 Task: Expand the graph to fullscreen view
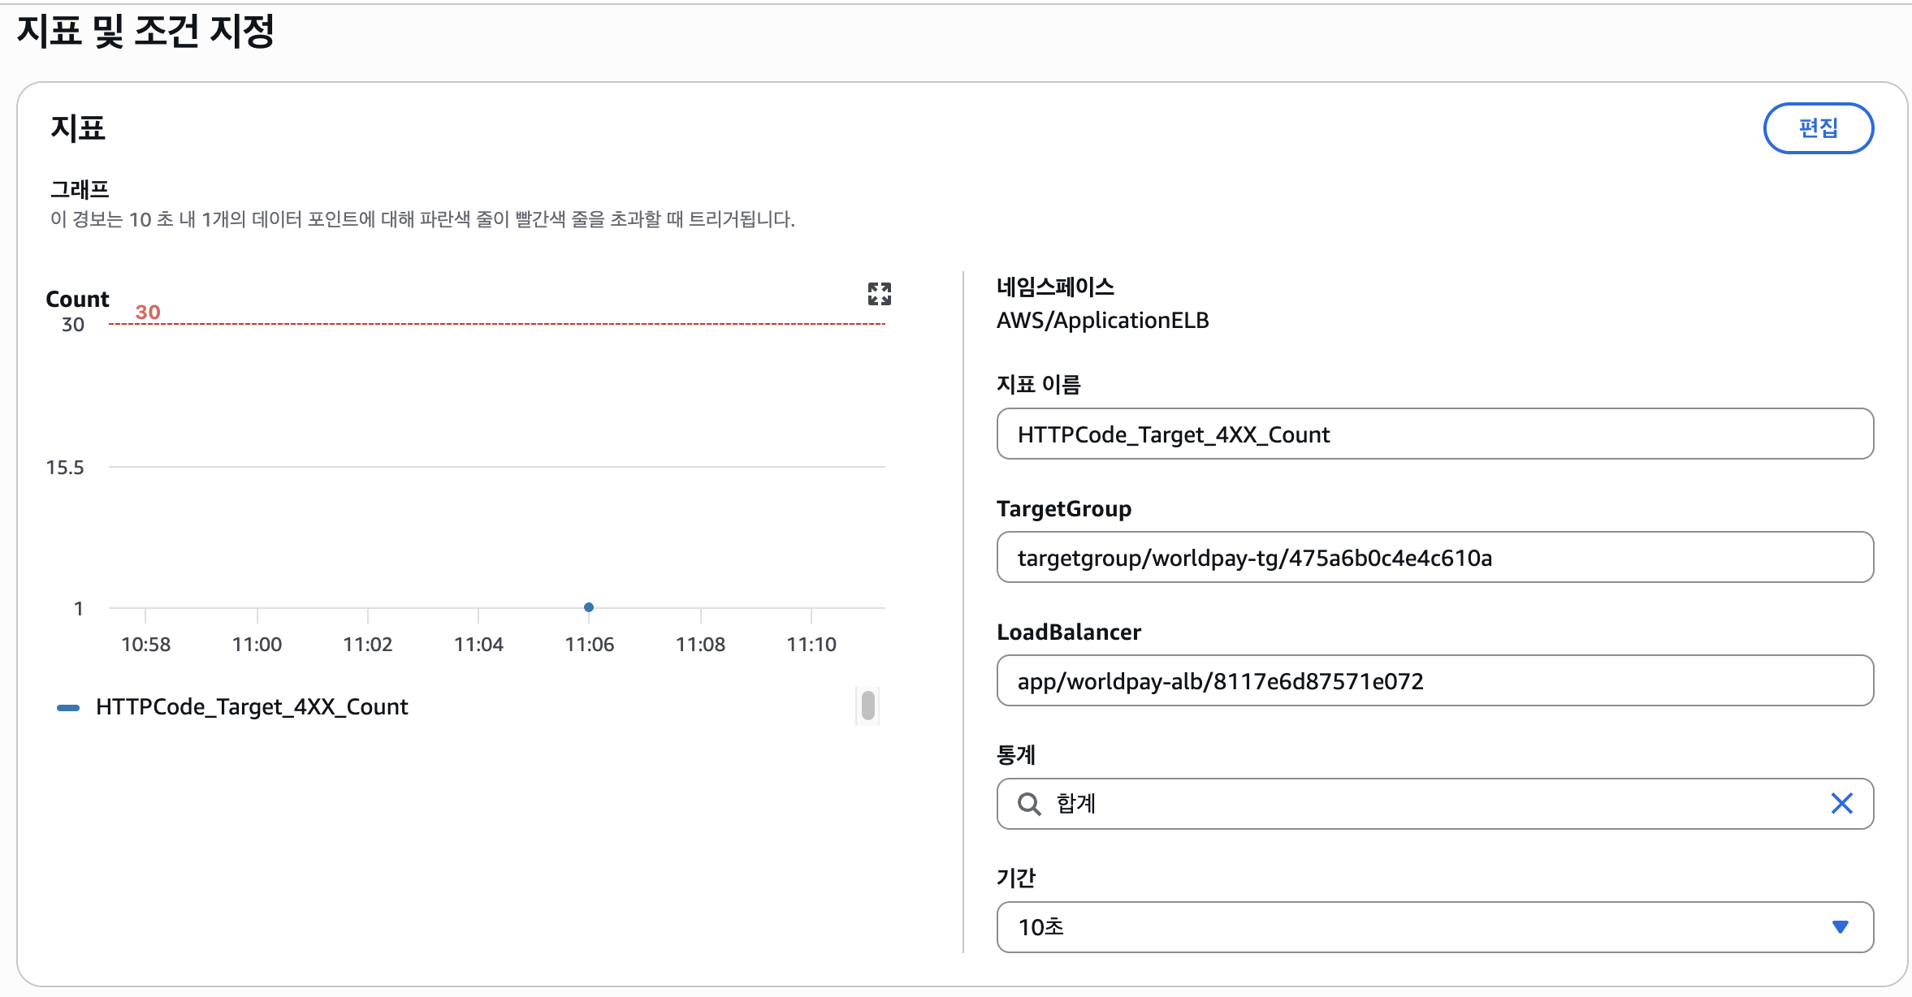coord(879,294)
